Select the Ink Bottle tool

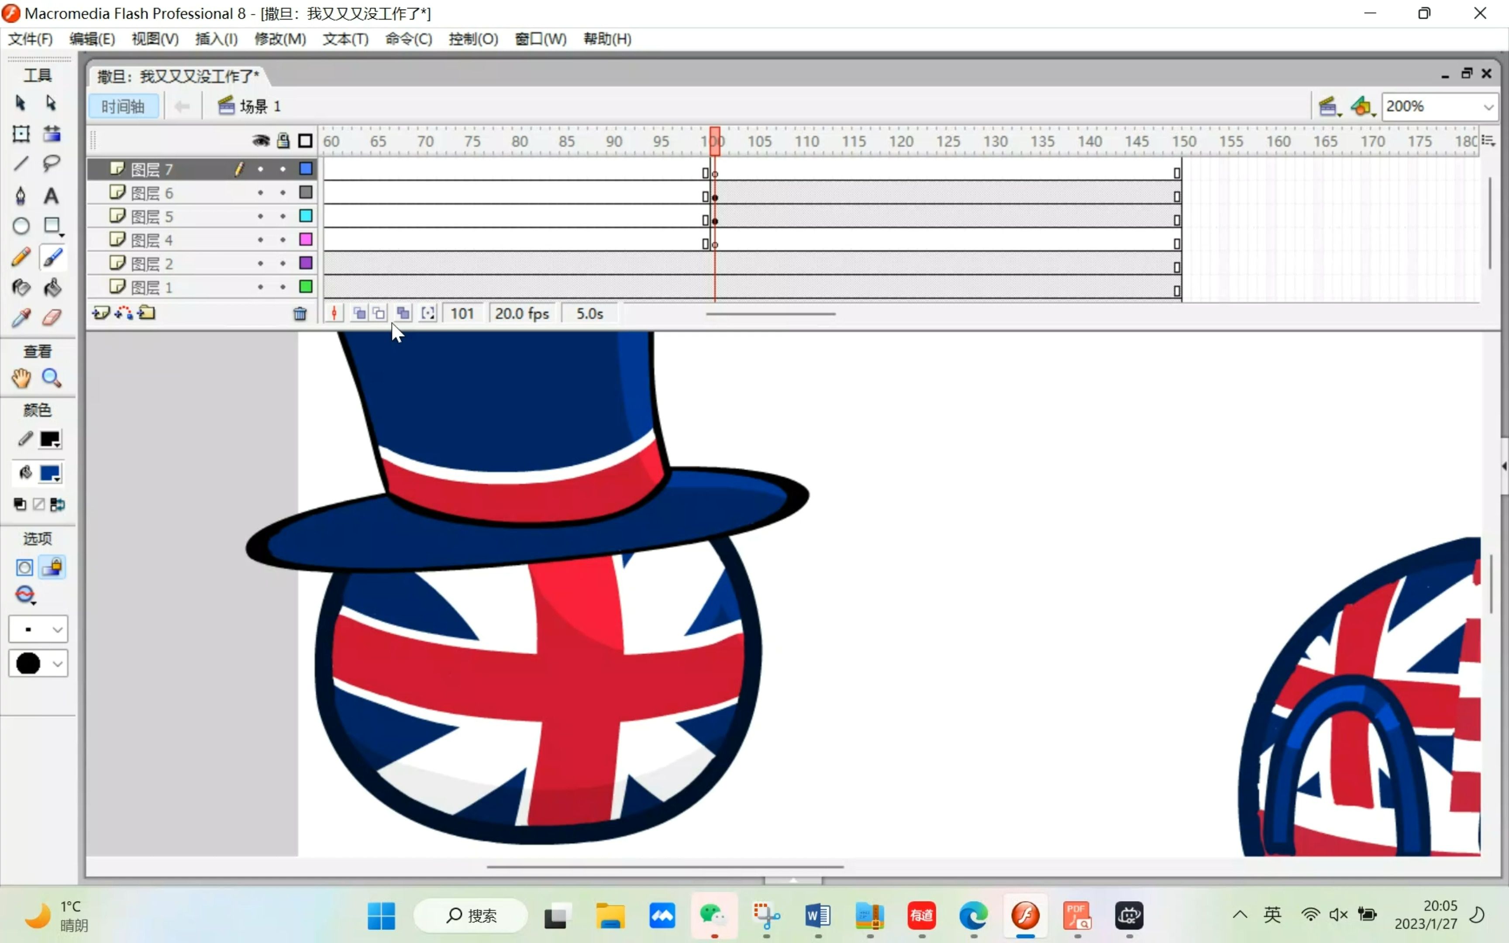point(21,288)
